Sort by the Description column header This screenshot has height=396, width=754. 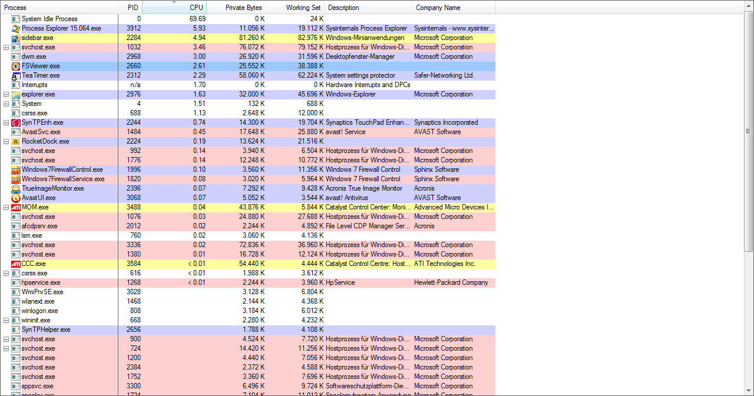[x=369, y=8]
